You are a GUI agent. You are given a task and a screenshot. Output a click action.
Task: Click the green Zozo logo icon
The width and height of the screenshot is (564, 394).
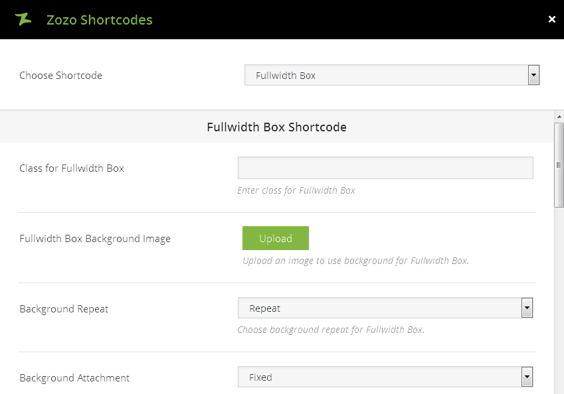[x=23, y=19]
